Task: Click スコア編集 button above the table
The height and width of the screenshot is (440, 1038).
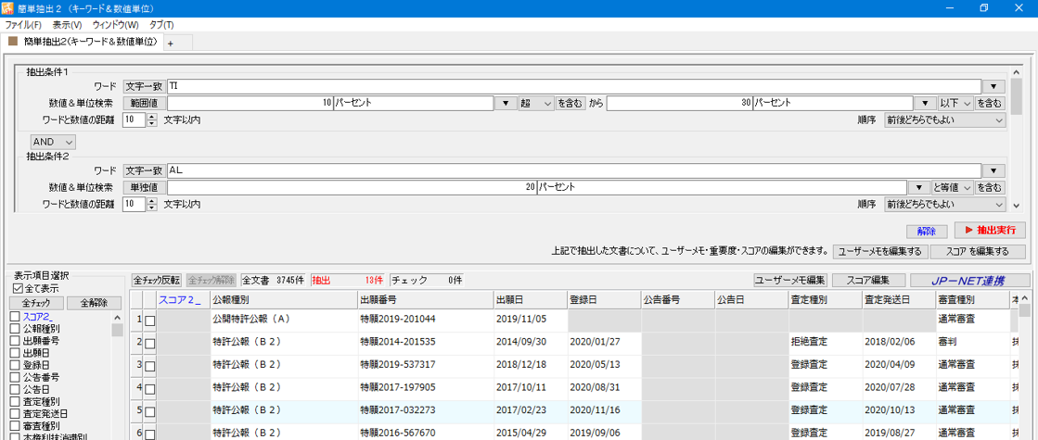Action: pyautogui.click(x=869, y=280)
